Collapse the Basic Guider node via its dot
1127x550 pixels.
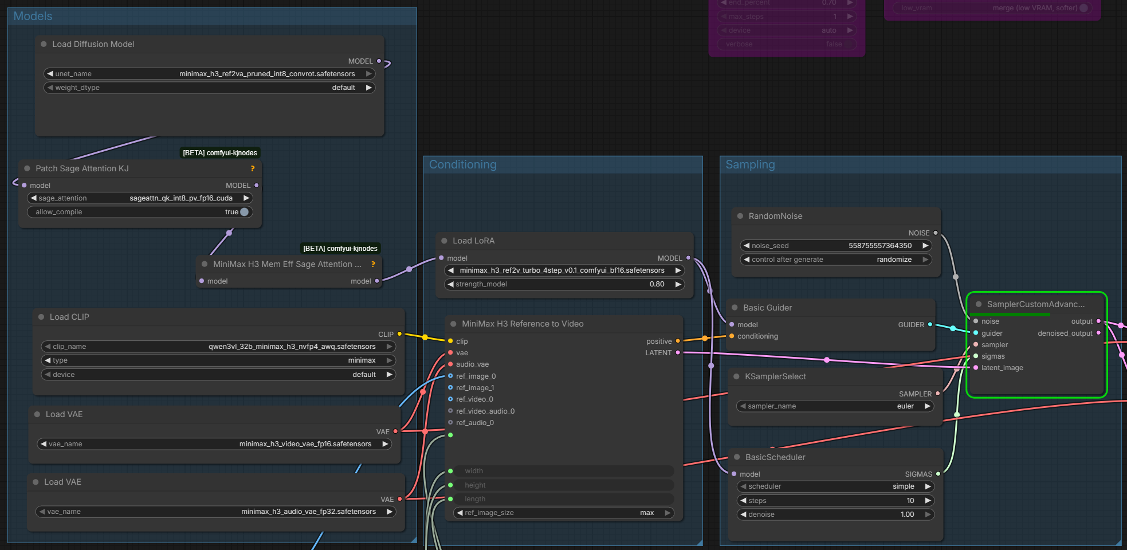point(735,308)
